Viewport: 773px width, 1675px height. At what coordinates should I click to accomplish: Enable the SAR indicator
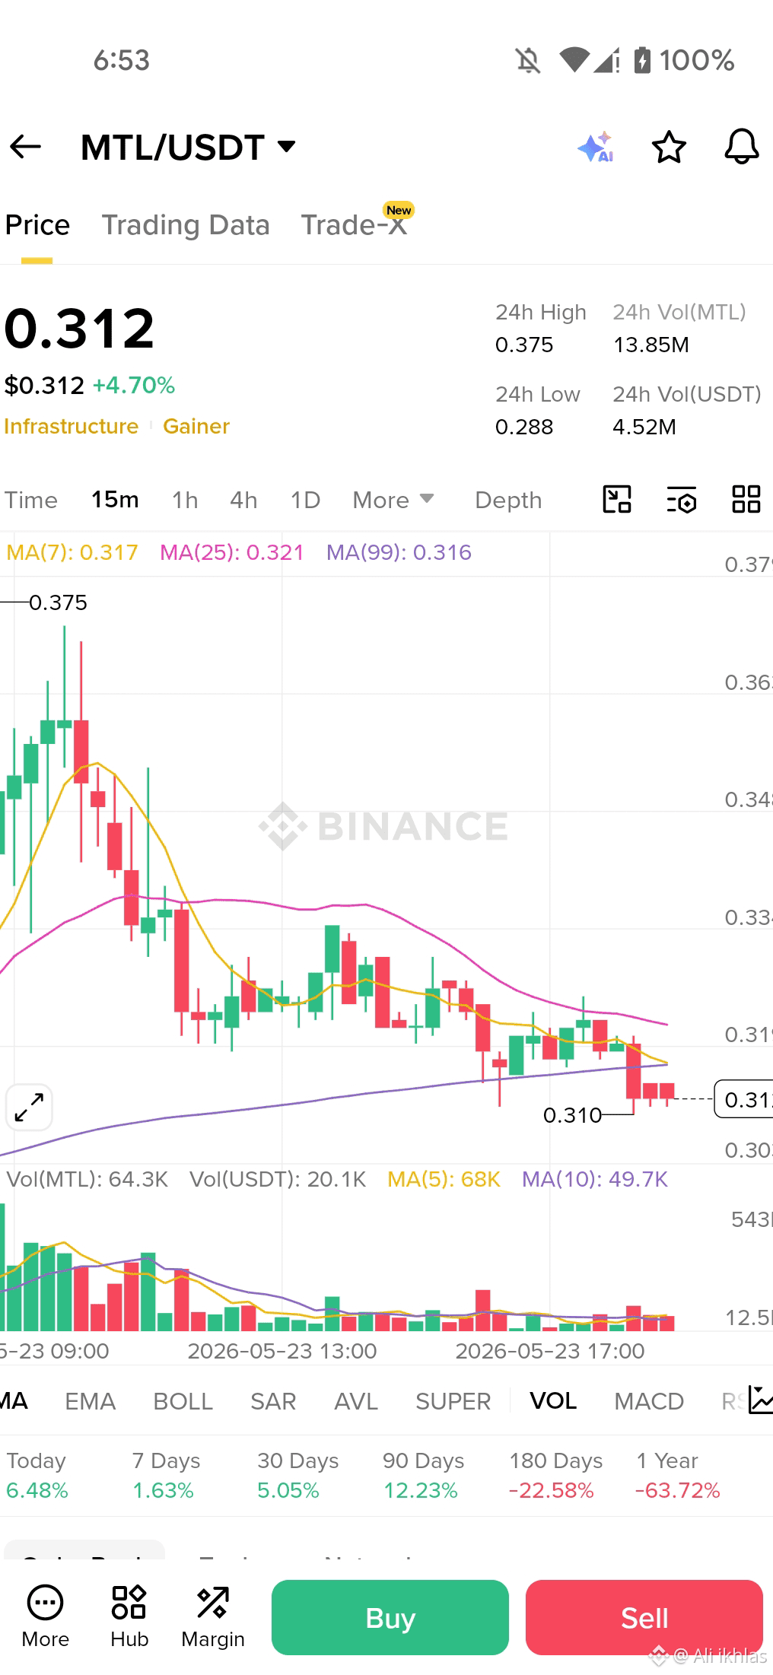pyautogui.click(x=273, y=1401)
